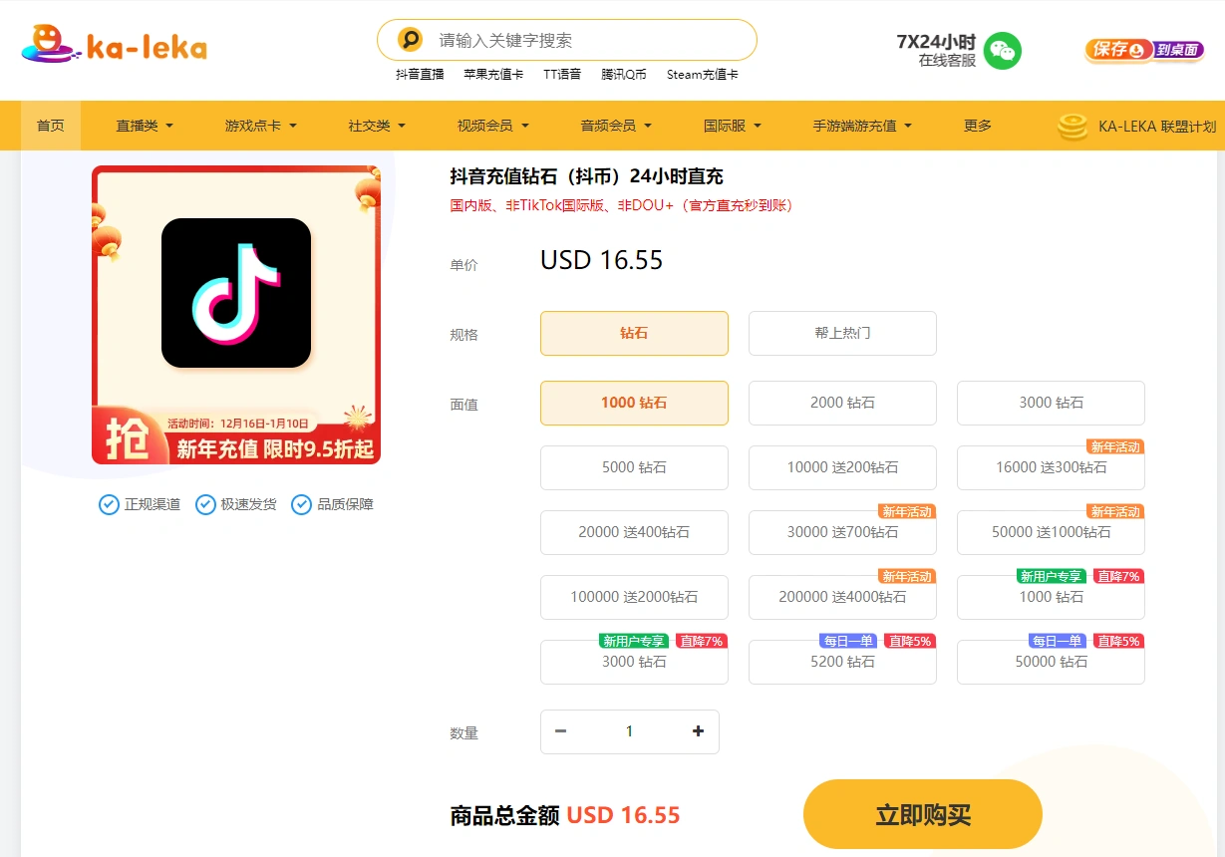Viewport: 1225px width, 857px height.
Task: Click the 正规渠道 checkmark icon
Action: (x=109, y=504)
